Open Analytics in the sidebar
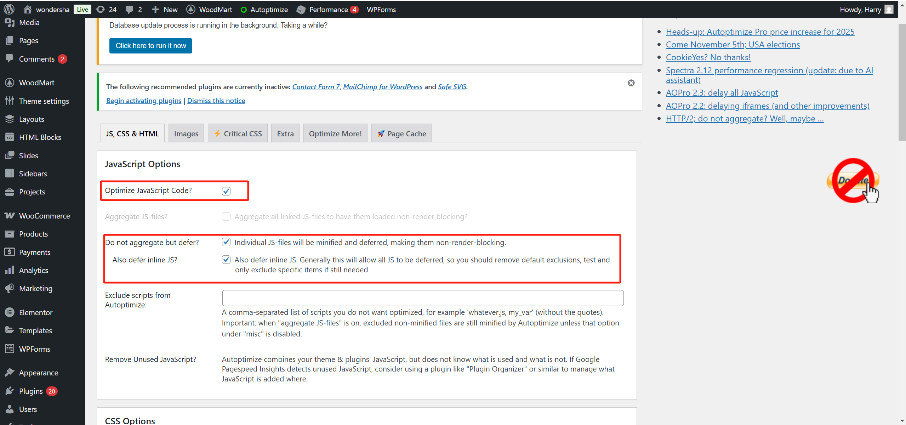The height and width of the screenshot is (425, 906). click(33, 270)
